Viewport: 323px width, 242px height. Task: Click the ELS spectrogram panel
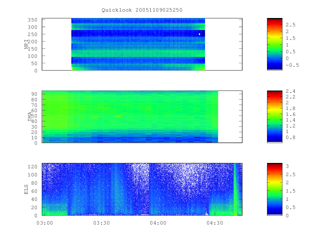click(142, 189)
